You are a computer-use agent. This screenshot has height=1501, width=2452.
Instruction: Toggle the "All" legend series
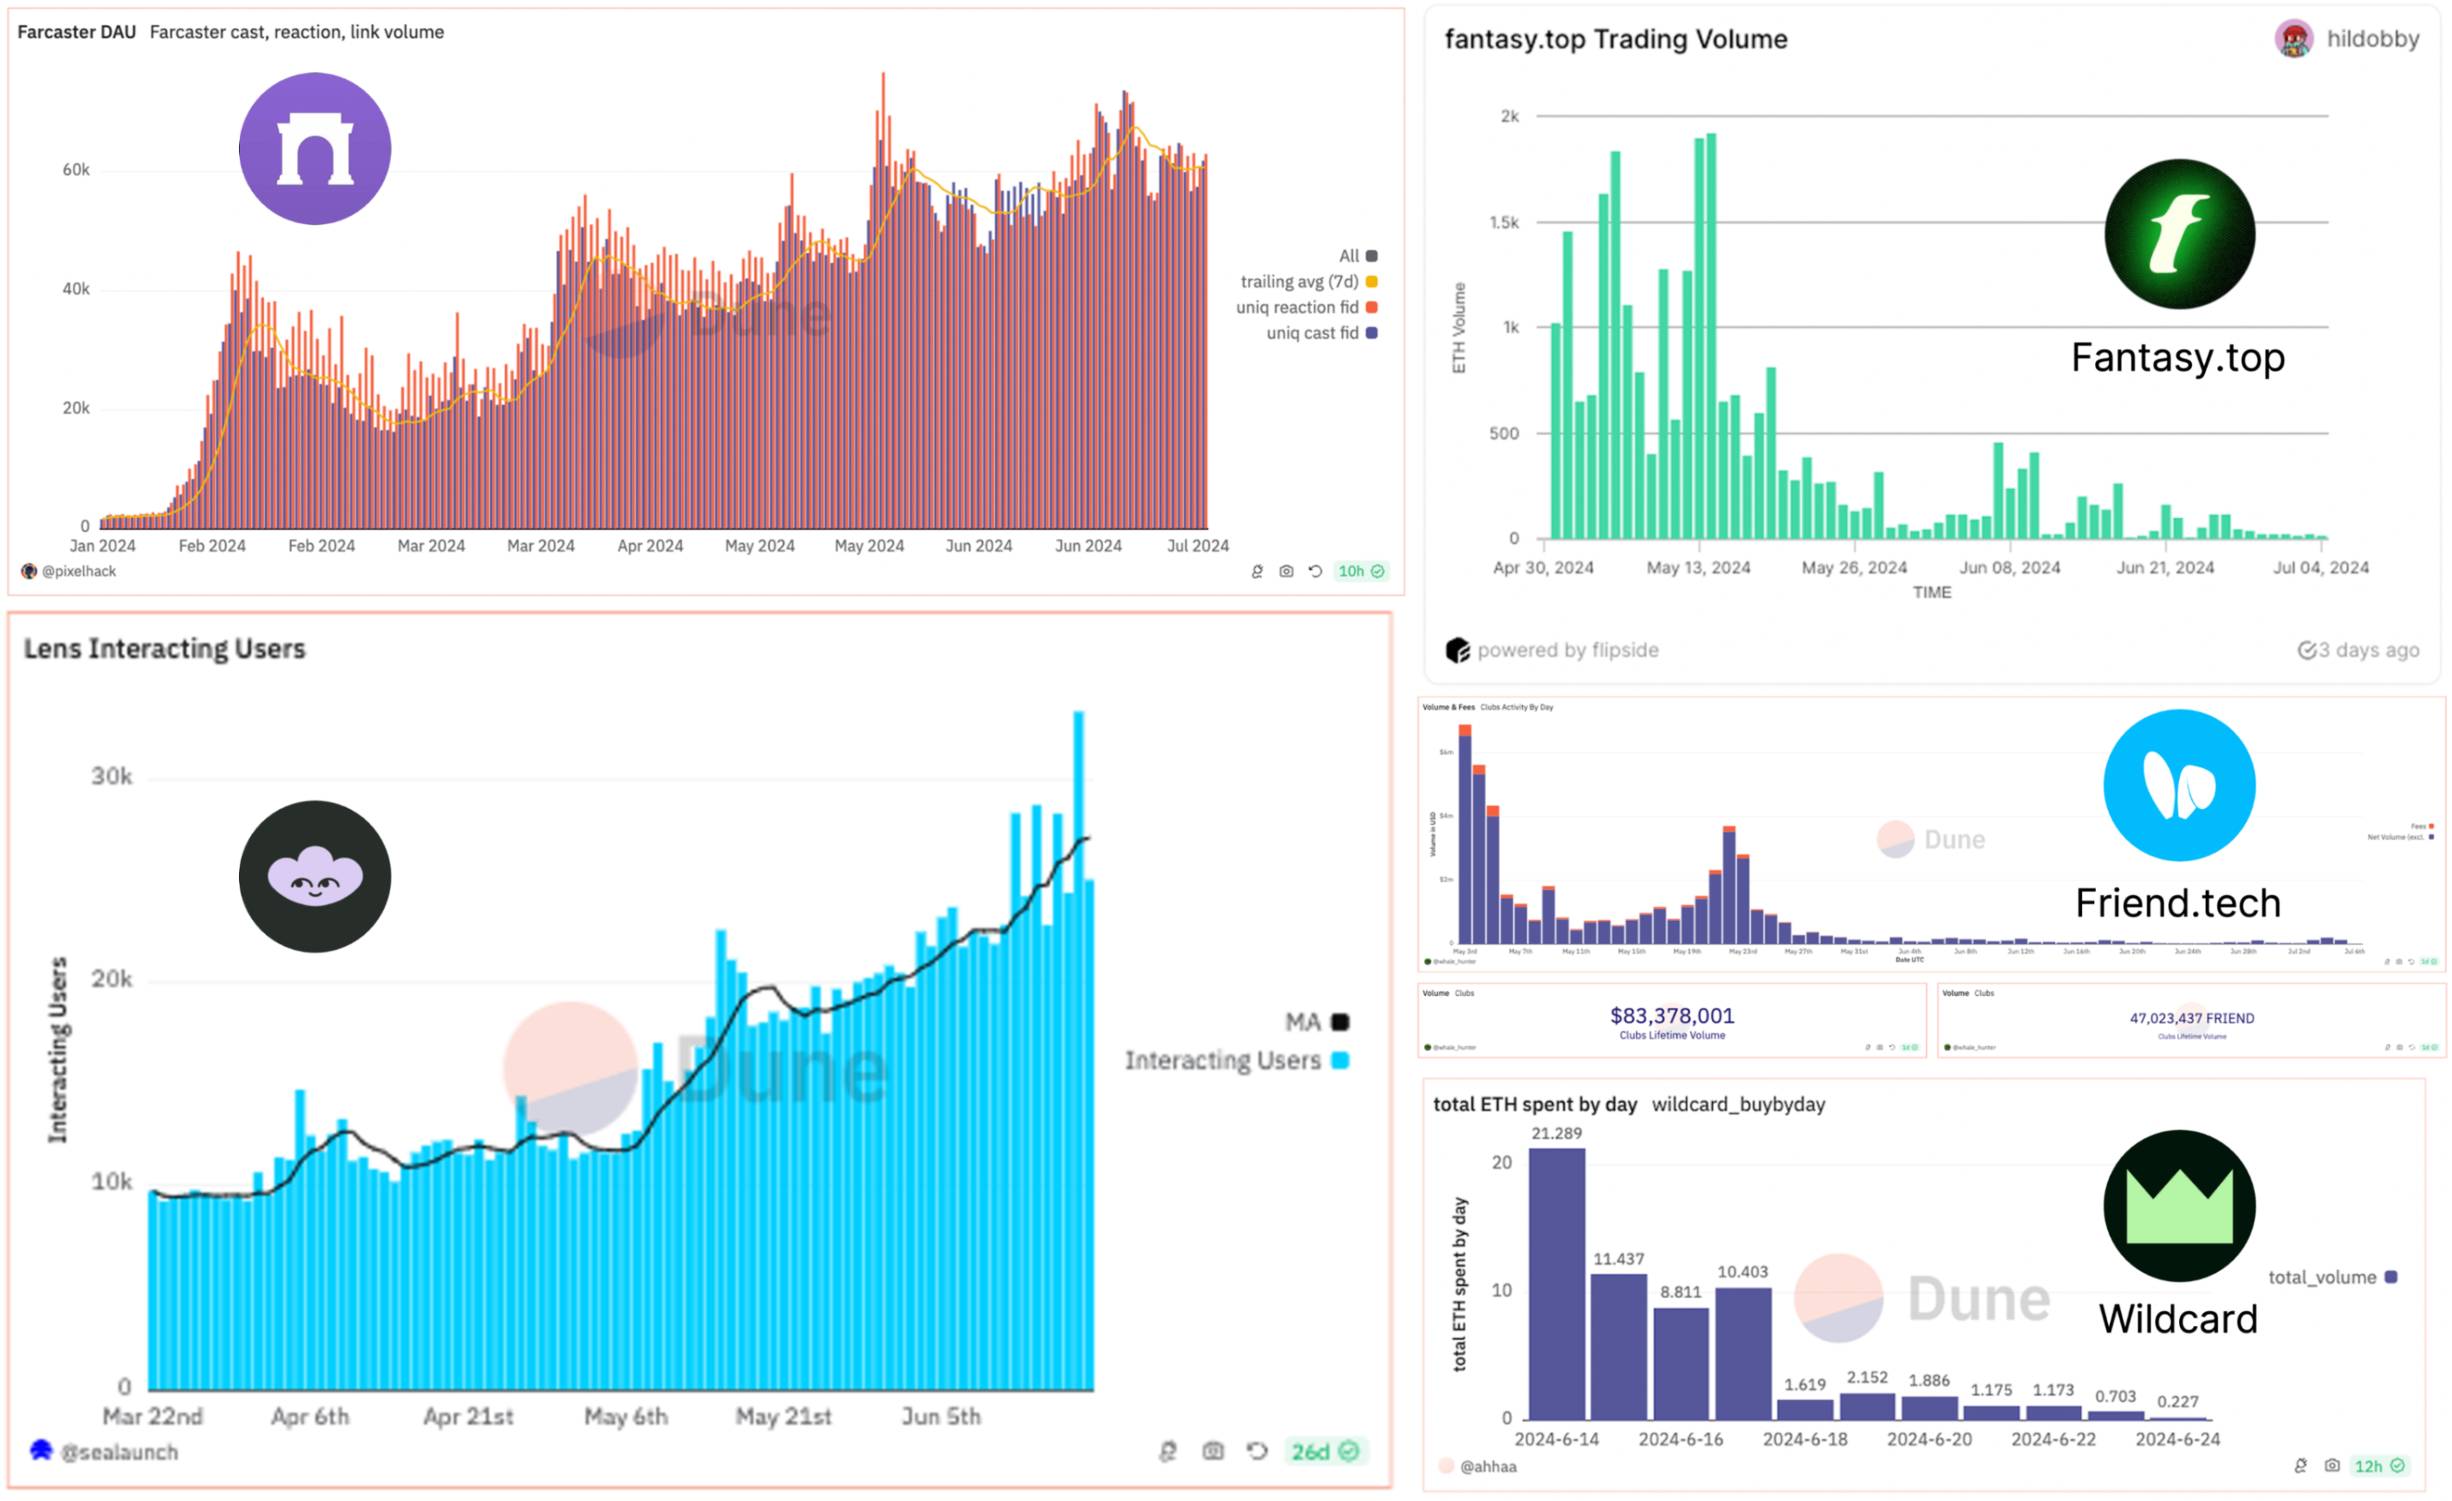[x=1357, y=256]
